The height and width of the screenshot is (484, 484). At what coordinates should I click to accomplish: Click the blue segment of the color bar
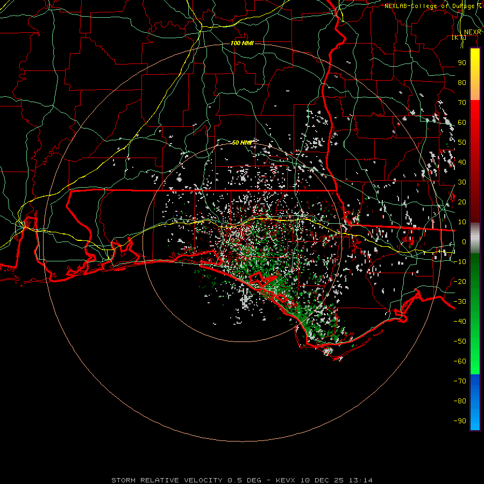tap(475, 402)
